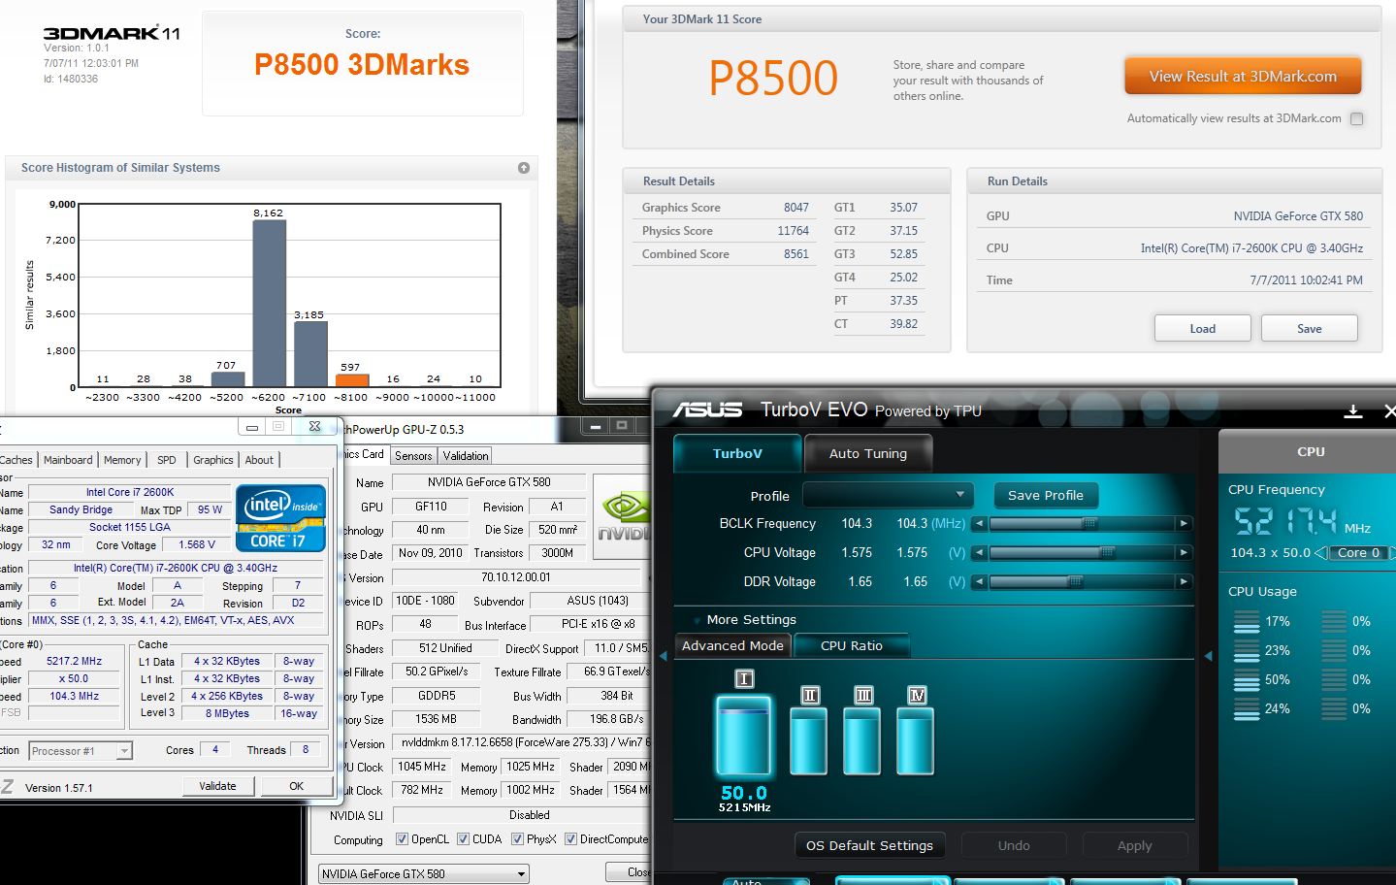Open Advanced Mode tab

coord(732,645)
